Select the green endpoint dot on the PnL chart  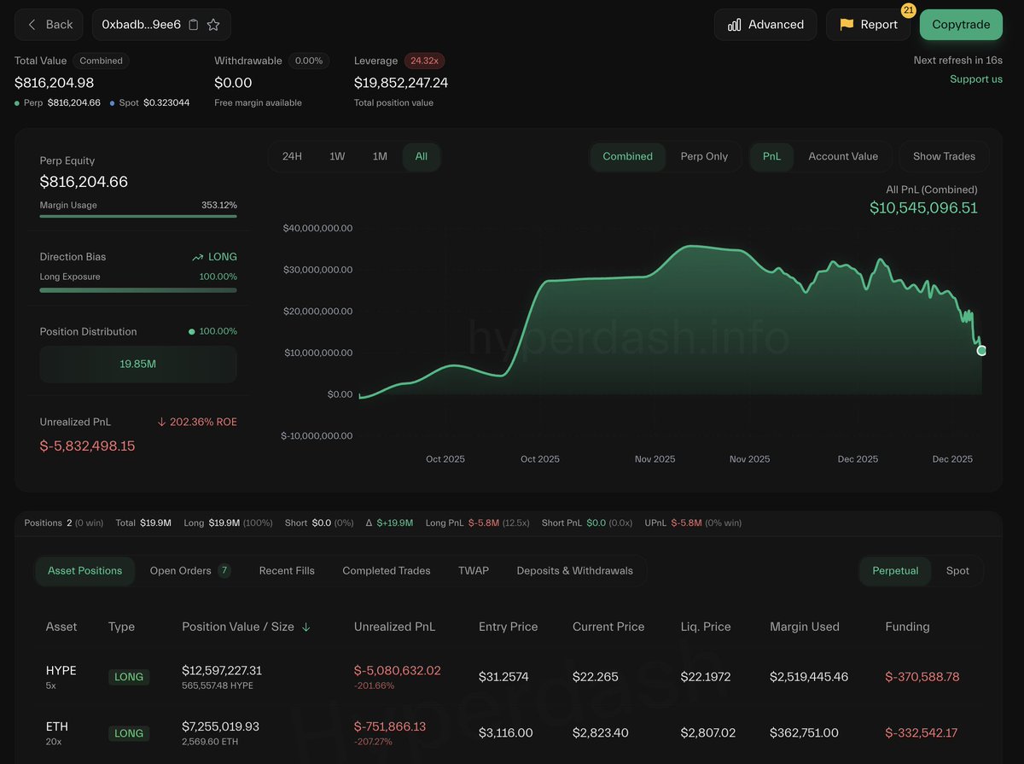click(x=981, y=350)
